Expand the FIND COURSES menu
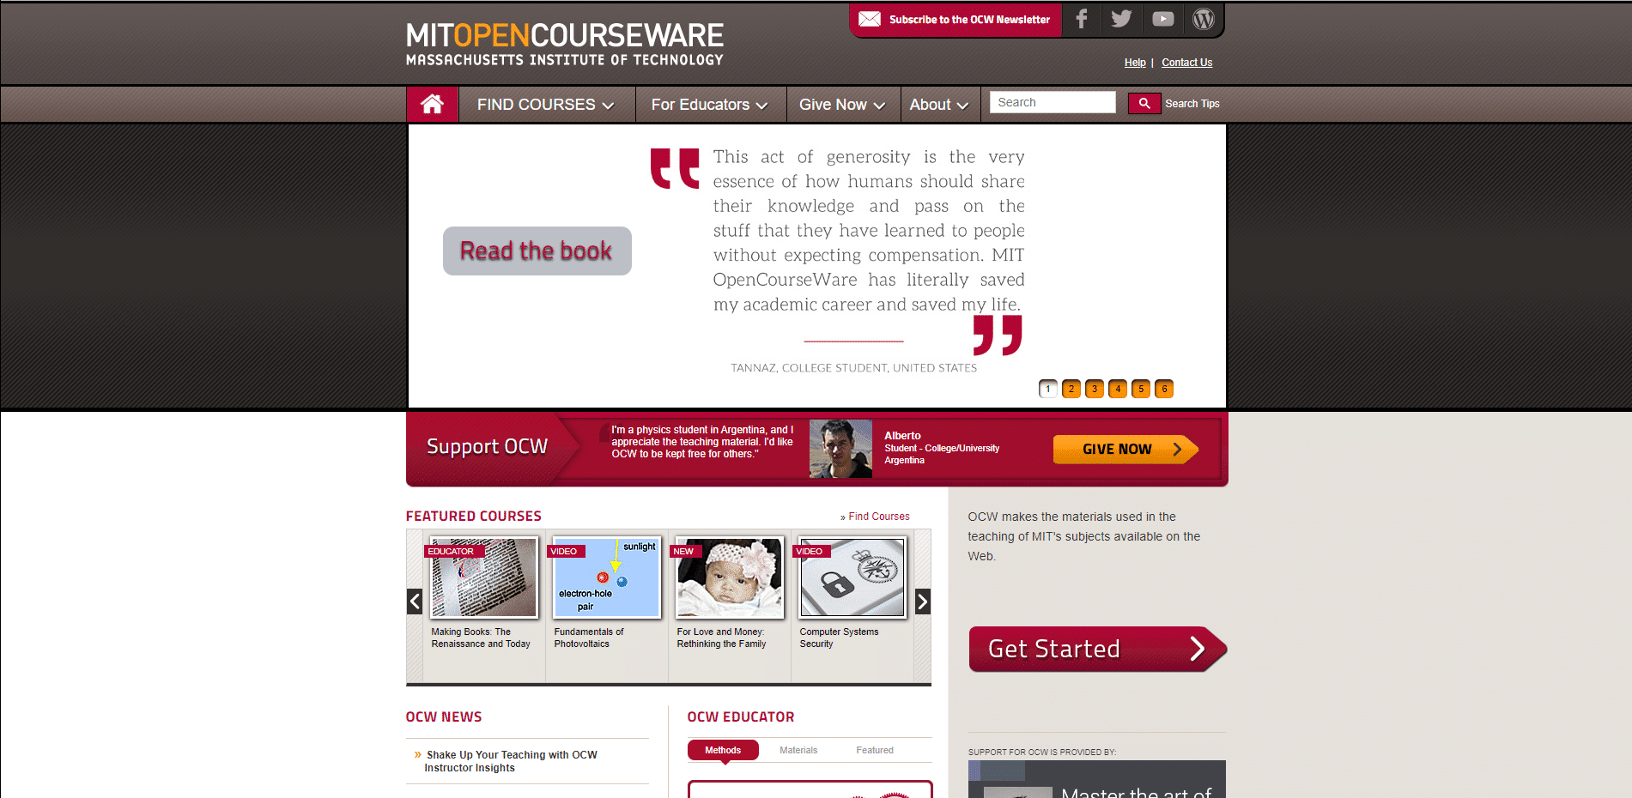This screenshot has width=1632, height=798. (546, 105)
